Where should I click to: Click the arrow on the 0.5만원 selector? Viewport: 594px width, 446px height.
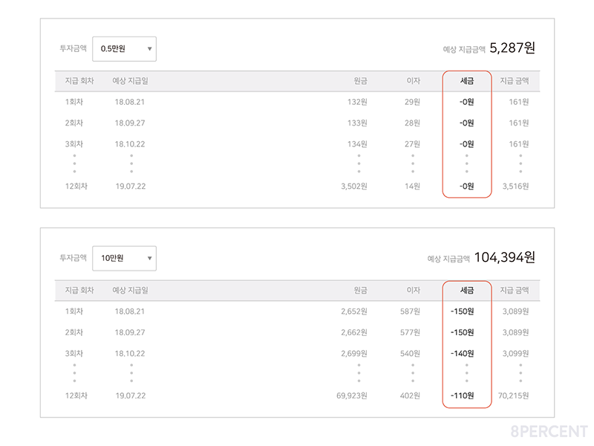[x=149, y=49]
